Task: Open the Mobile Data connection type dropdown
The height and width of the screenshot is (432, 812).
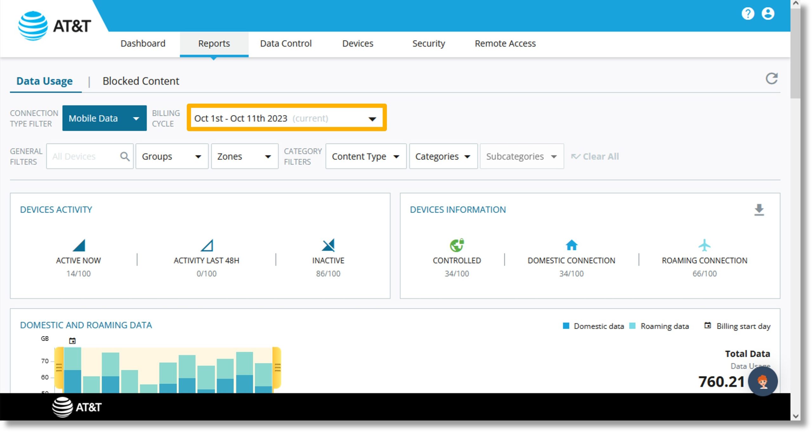Action: (104, 118)
